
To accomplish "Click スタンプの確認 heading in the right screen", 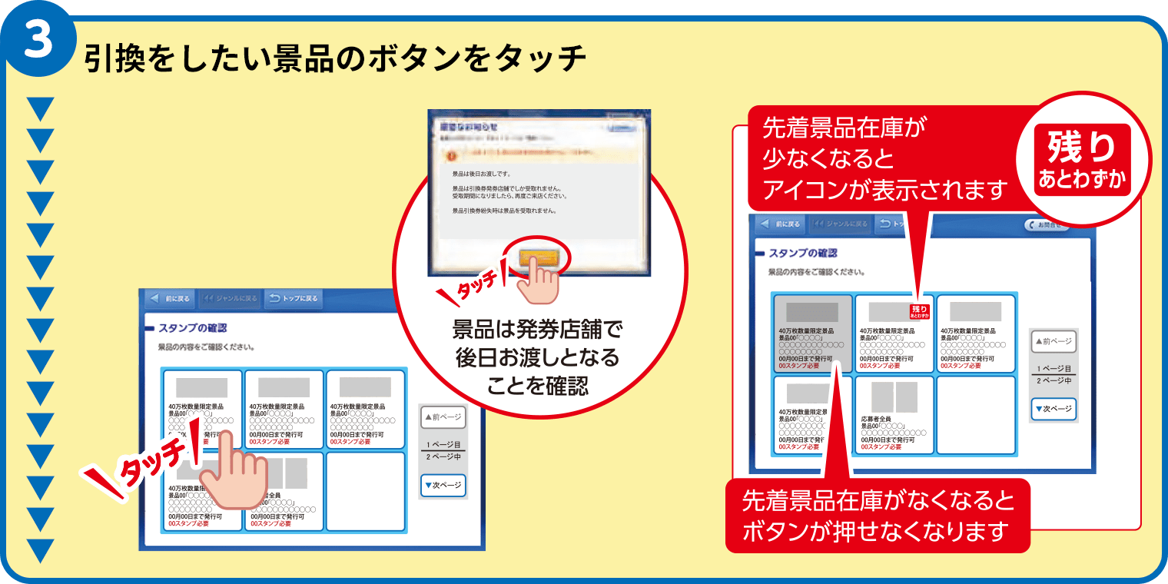I will [802, 252].
